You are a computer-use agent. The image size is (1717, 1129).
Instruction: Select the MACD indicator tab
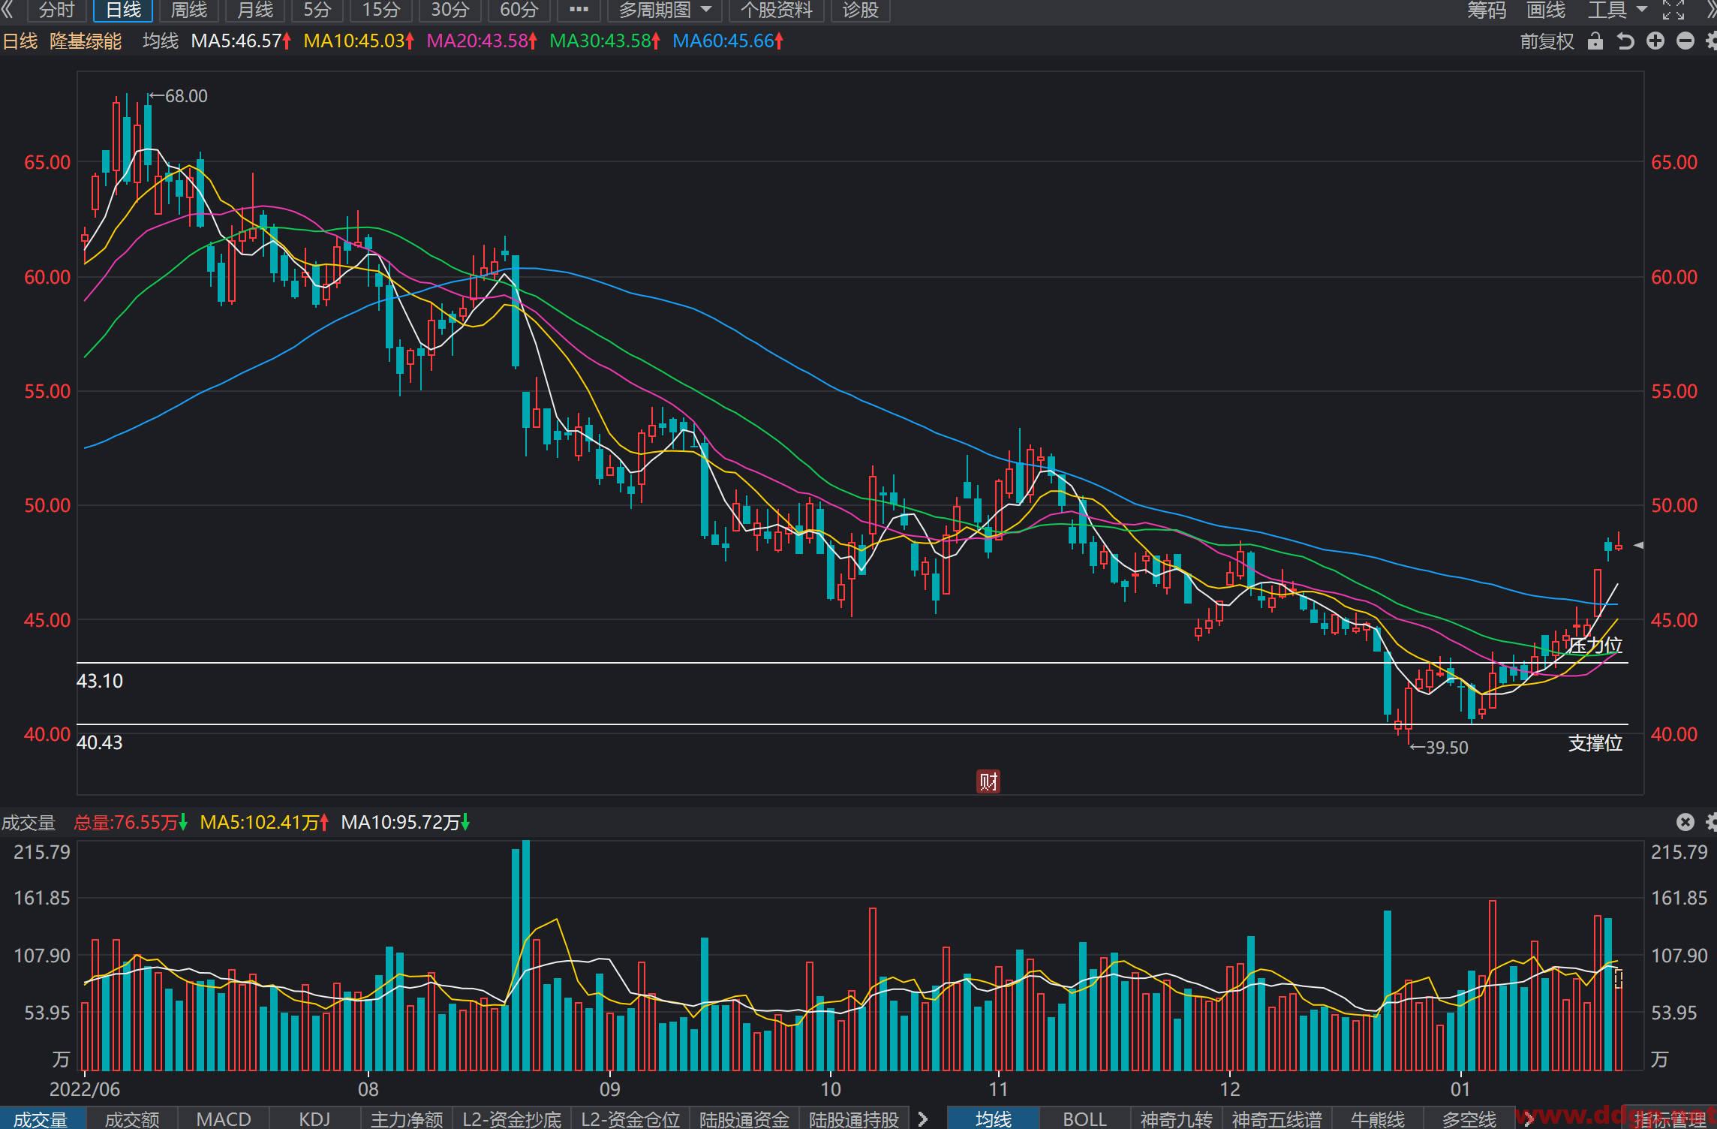[224, 1118]
